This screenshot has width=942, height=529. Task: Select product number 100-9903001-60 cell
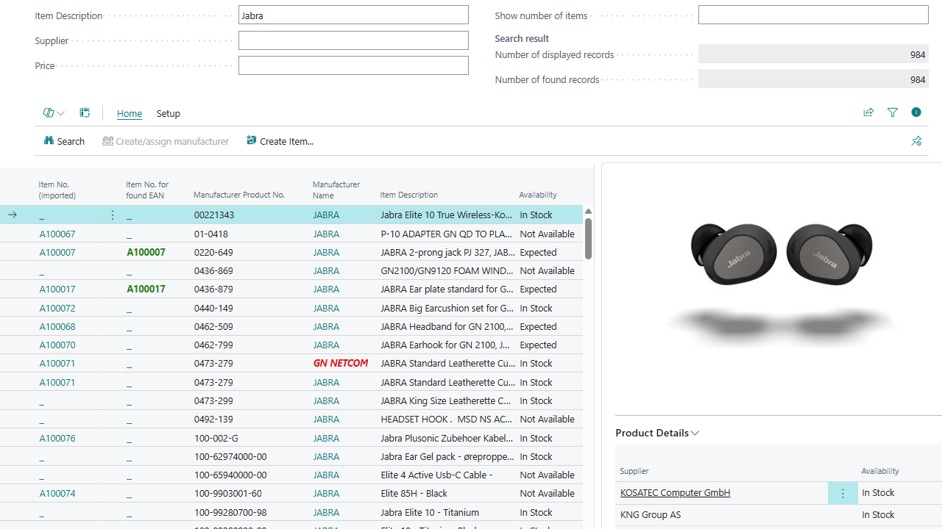point(228,493)
